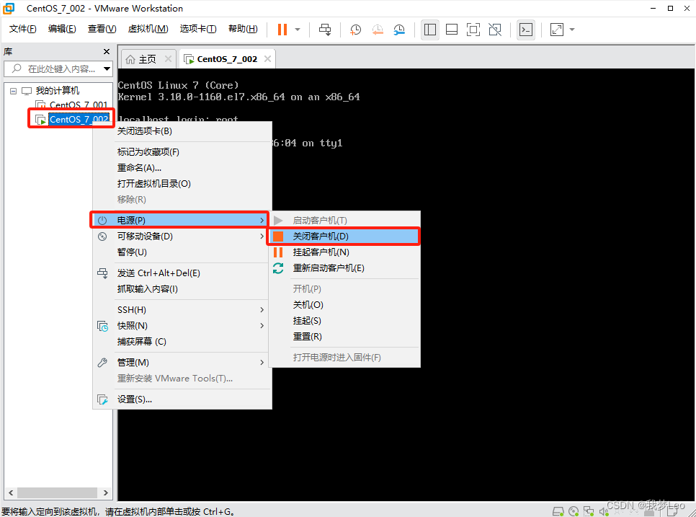Select CentOS_7_002 in the library tree

(x=79, y=119)
